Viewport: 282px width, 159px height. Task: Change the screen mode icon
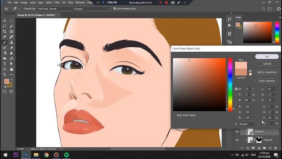11,91
